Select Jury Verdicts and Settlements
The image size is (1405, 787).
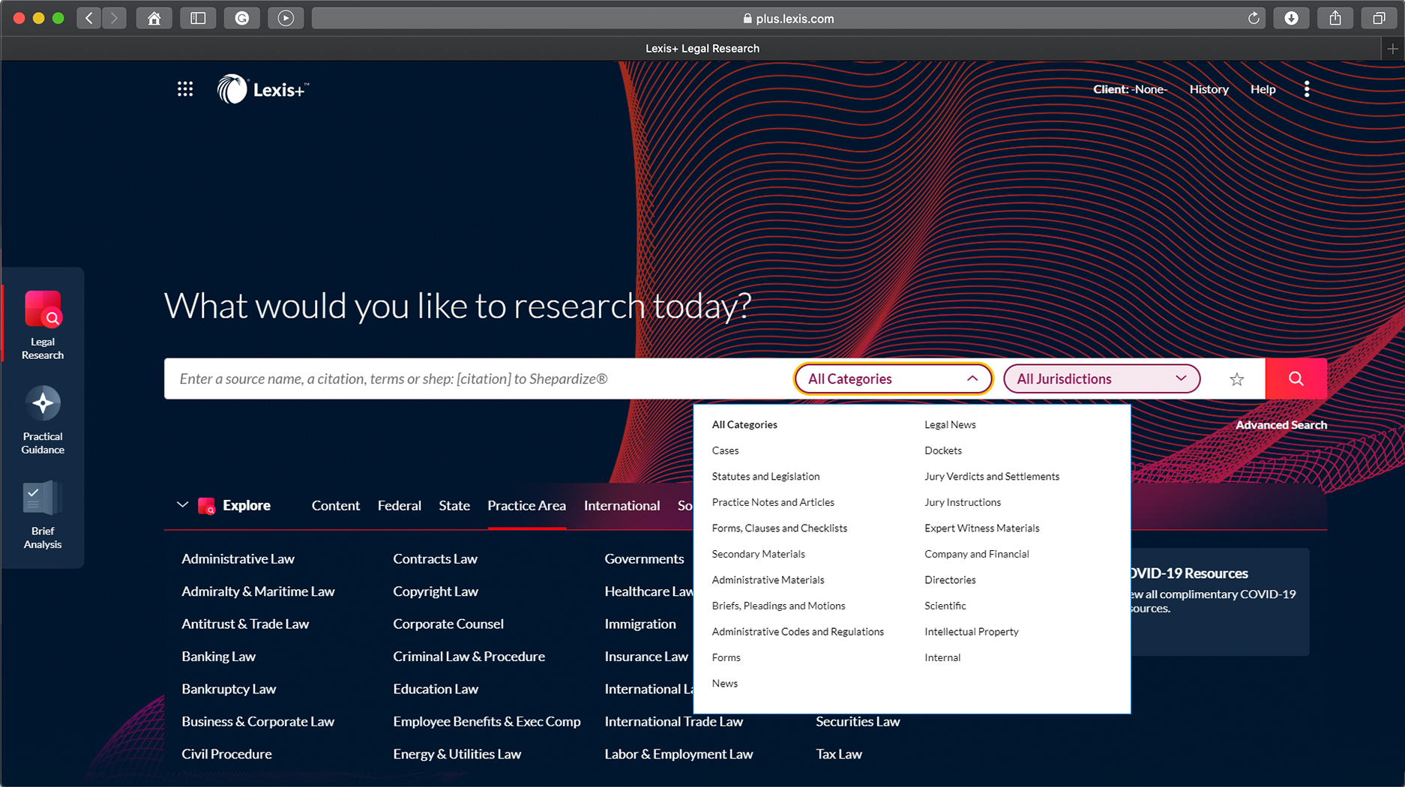coord(992,477)
